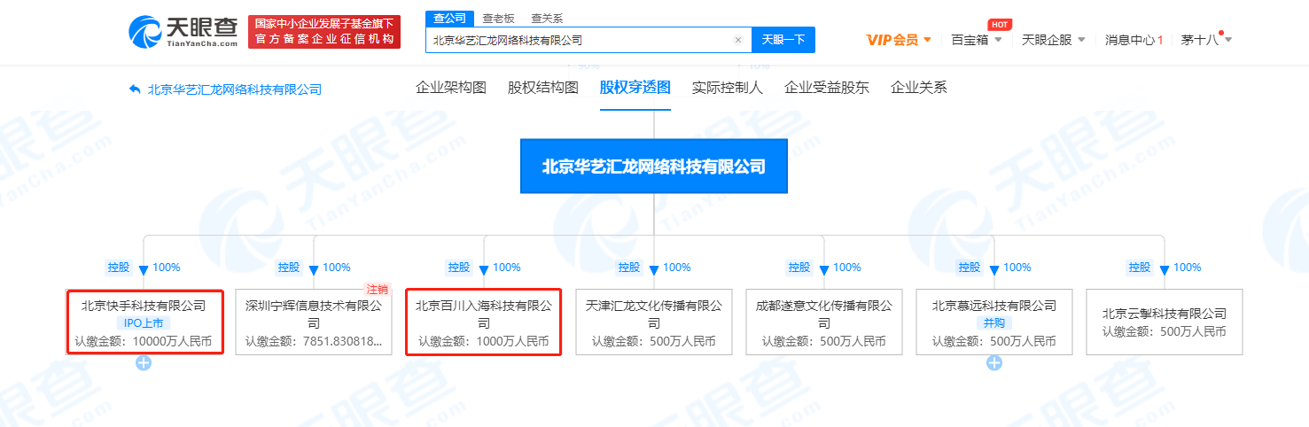The height and width of the screenshot is (427, 1309).
Task: Click the 北京华艺汇龙网络科技有限公司 back link
Action: coord(235,89)
